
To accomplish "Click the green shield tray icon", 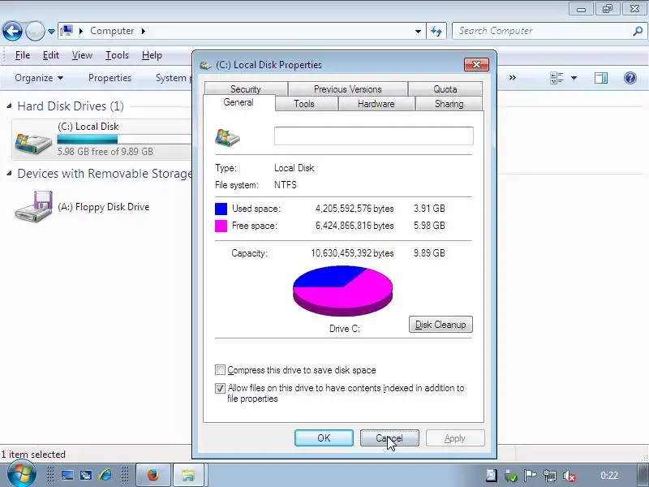I will pos(511,476).
